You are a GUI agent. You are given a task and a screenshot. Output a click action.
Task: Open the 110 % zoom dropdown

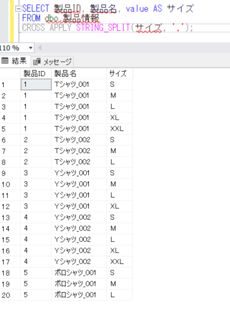[31, 48]
